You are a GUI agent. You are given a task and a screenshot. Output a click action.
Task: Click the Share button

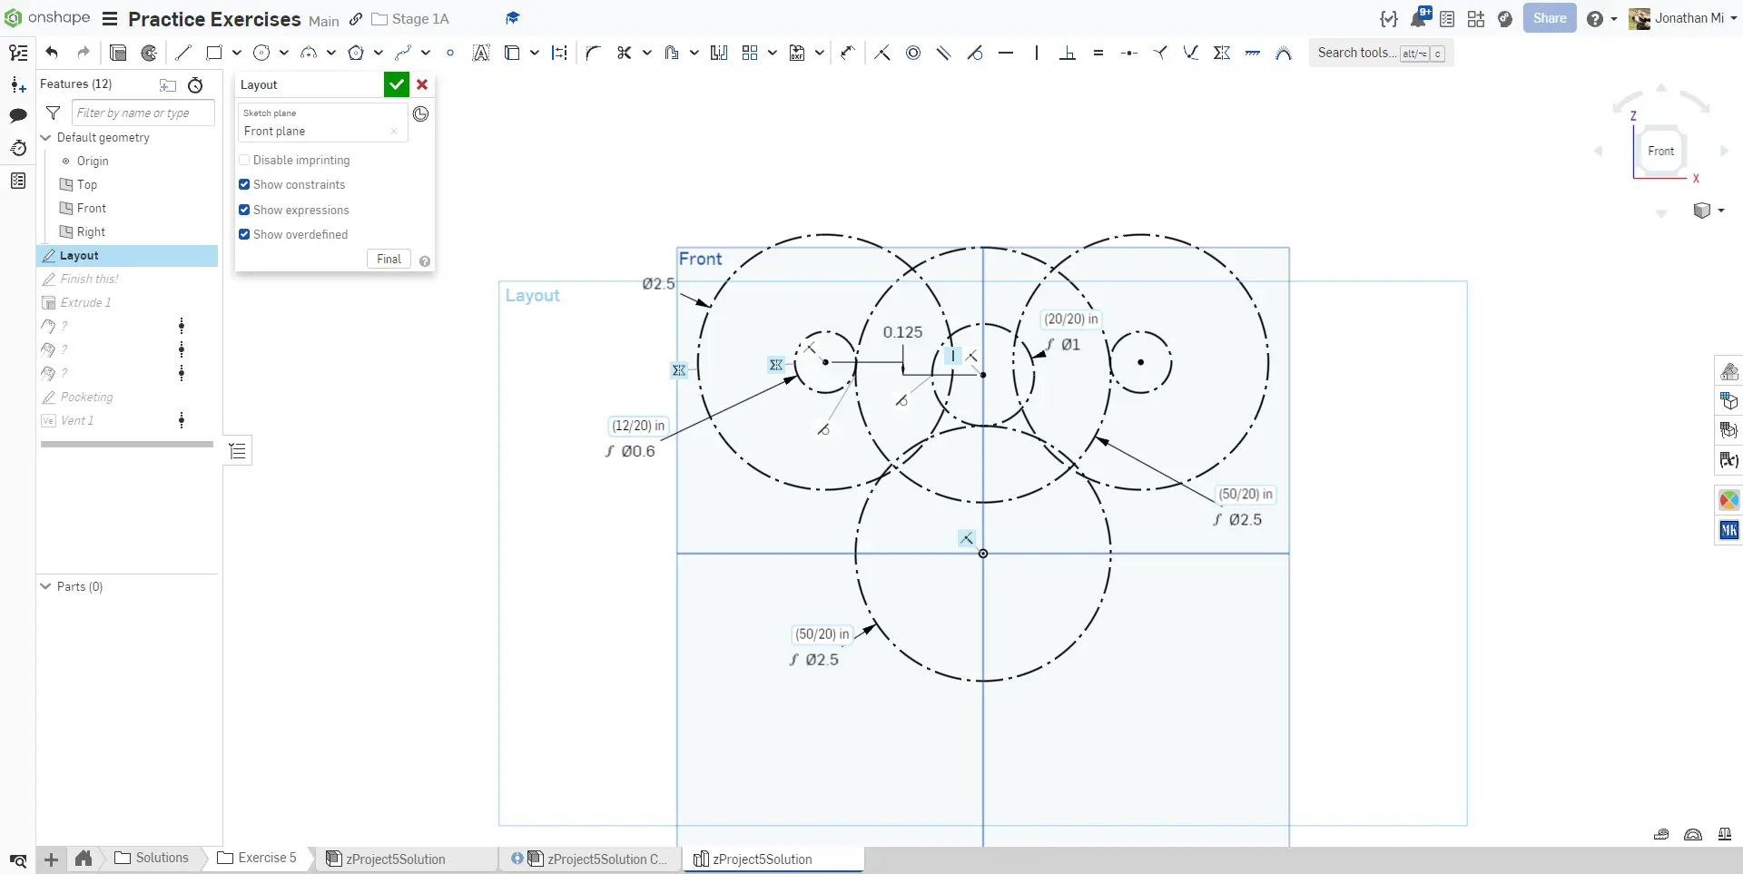[1549, 18]
